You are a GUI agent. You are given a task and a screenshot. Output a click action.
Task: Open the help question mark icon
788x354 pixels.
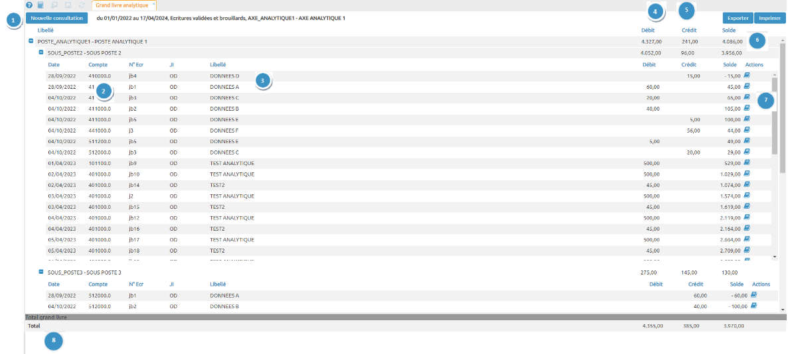(x=29, y=5)
